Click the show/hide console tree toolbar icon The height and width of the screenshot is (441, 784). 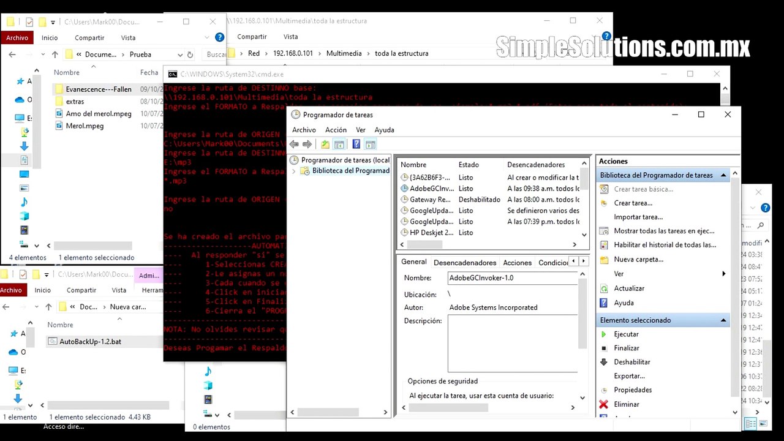[x=339, y=145]
